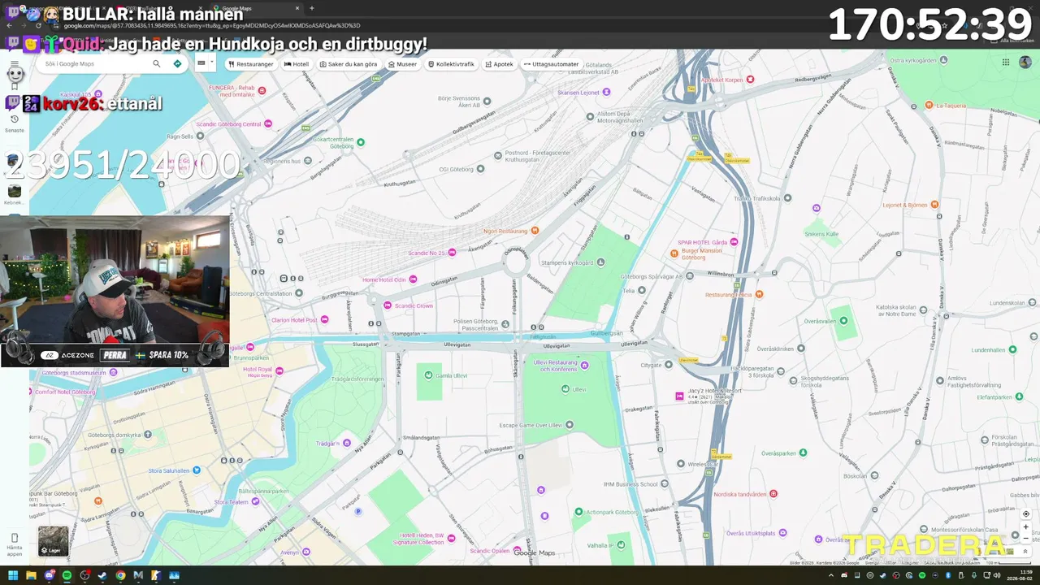Click Polisen Göteborg, Passcentralen marker

click(505, 324)
